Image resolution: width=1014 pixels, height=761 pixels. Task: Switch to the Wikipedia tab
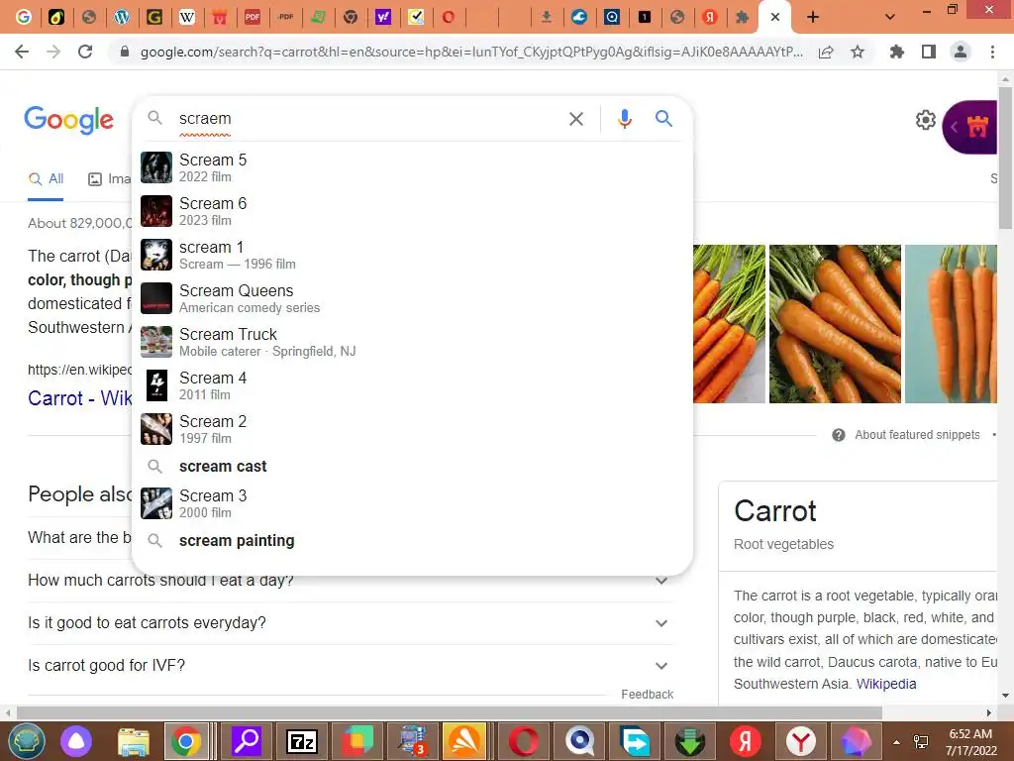click(x=187, y=17)
